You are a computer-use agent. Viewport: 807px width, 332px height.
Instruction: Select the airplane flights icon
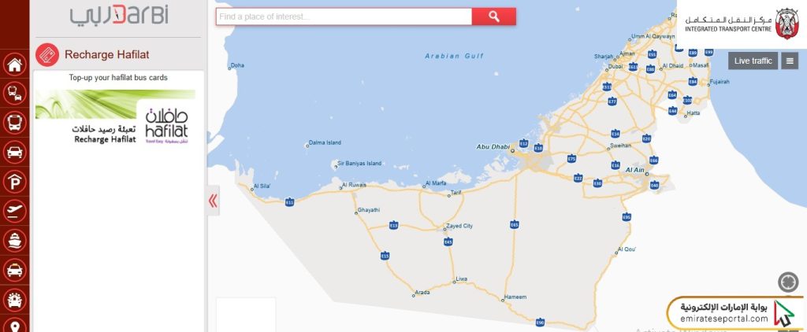coord(14,211)
